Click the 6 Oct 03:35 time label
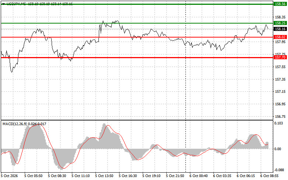Image resolution: width=288 pixels, height=180 pixels. [222, 176]
